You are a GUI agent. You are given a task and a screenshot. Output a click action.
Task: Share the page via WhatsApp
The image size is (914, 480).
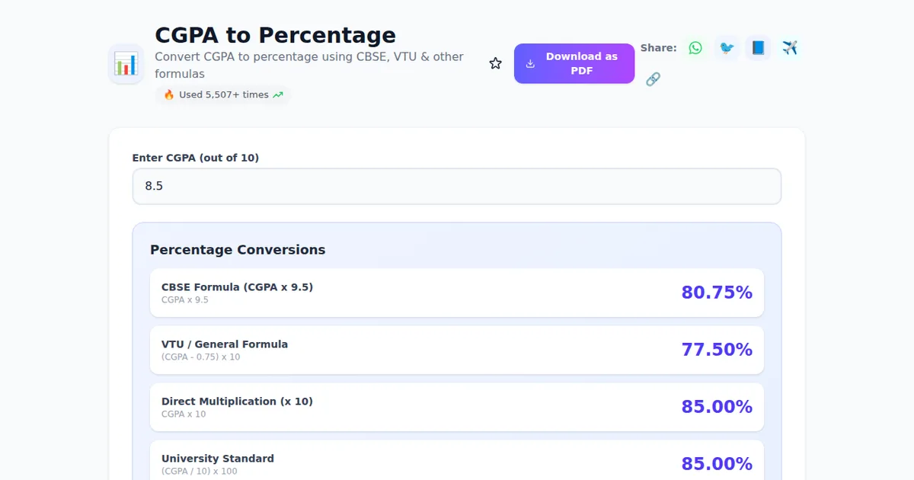(695, 48)
